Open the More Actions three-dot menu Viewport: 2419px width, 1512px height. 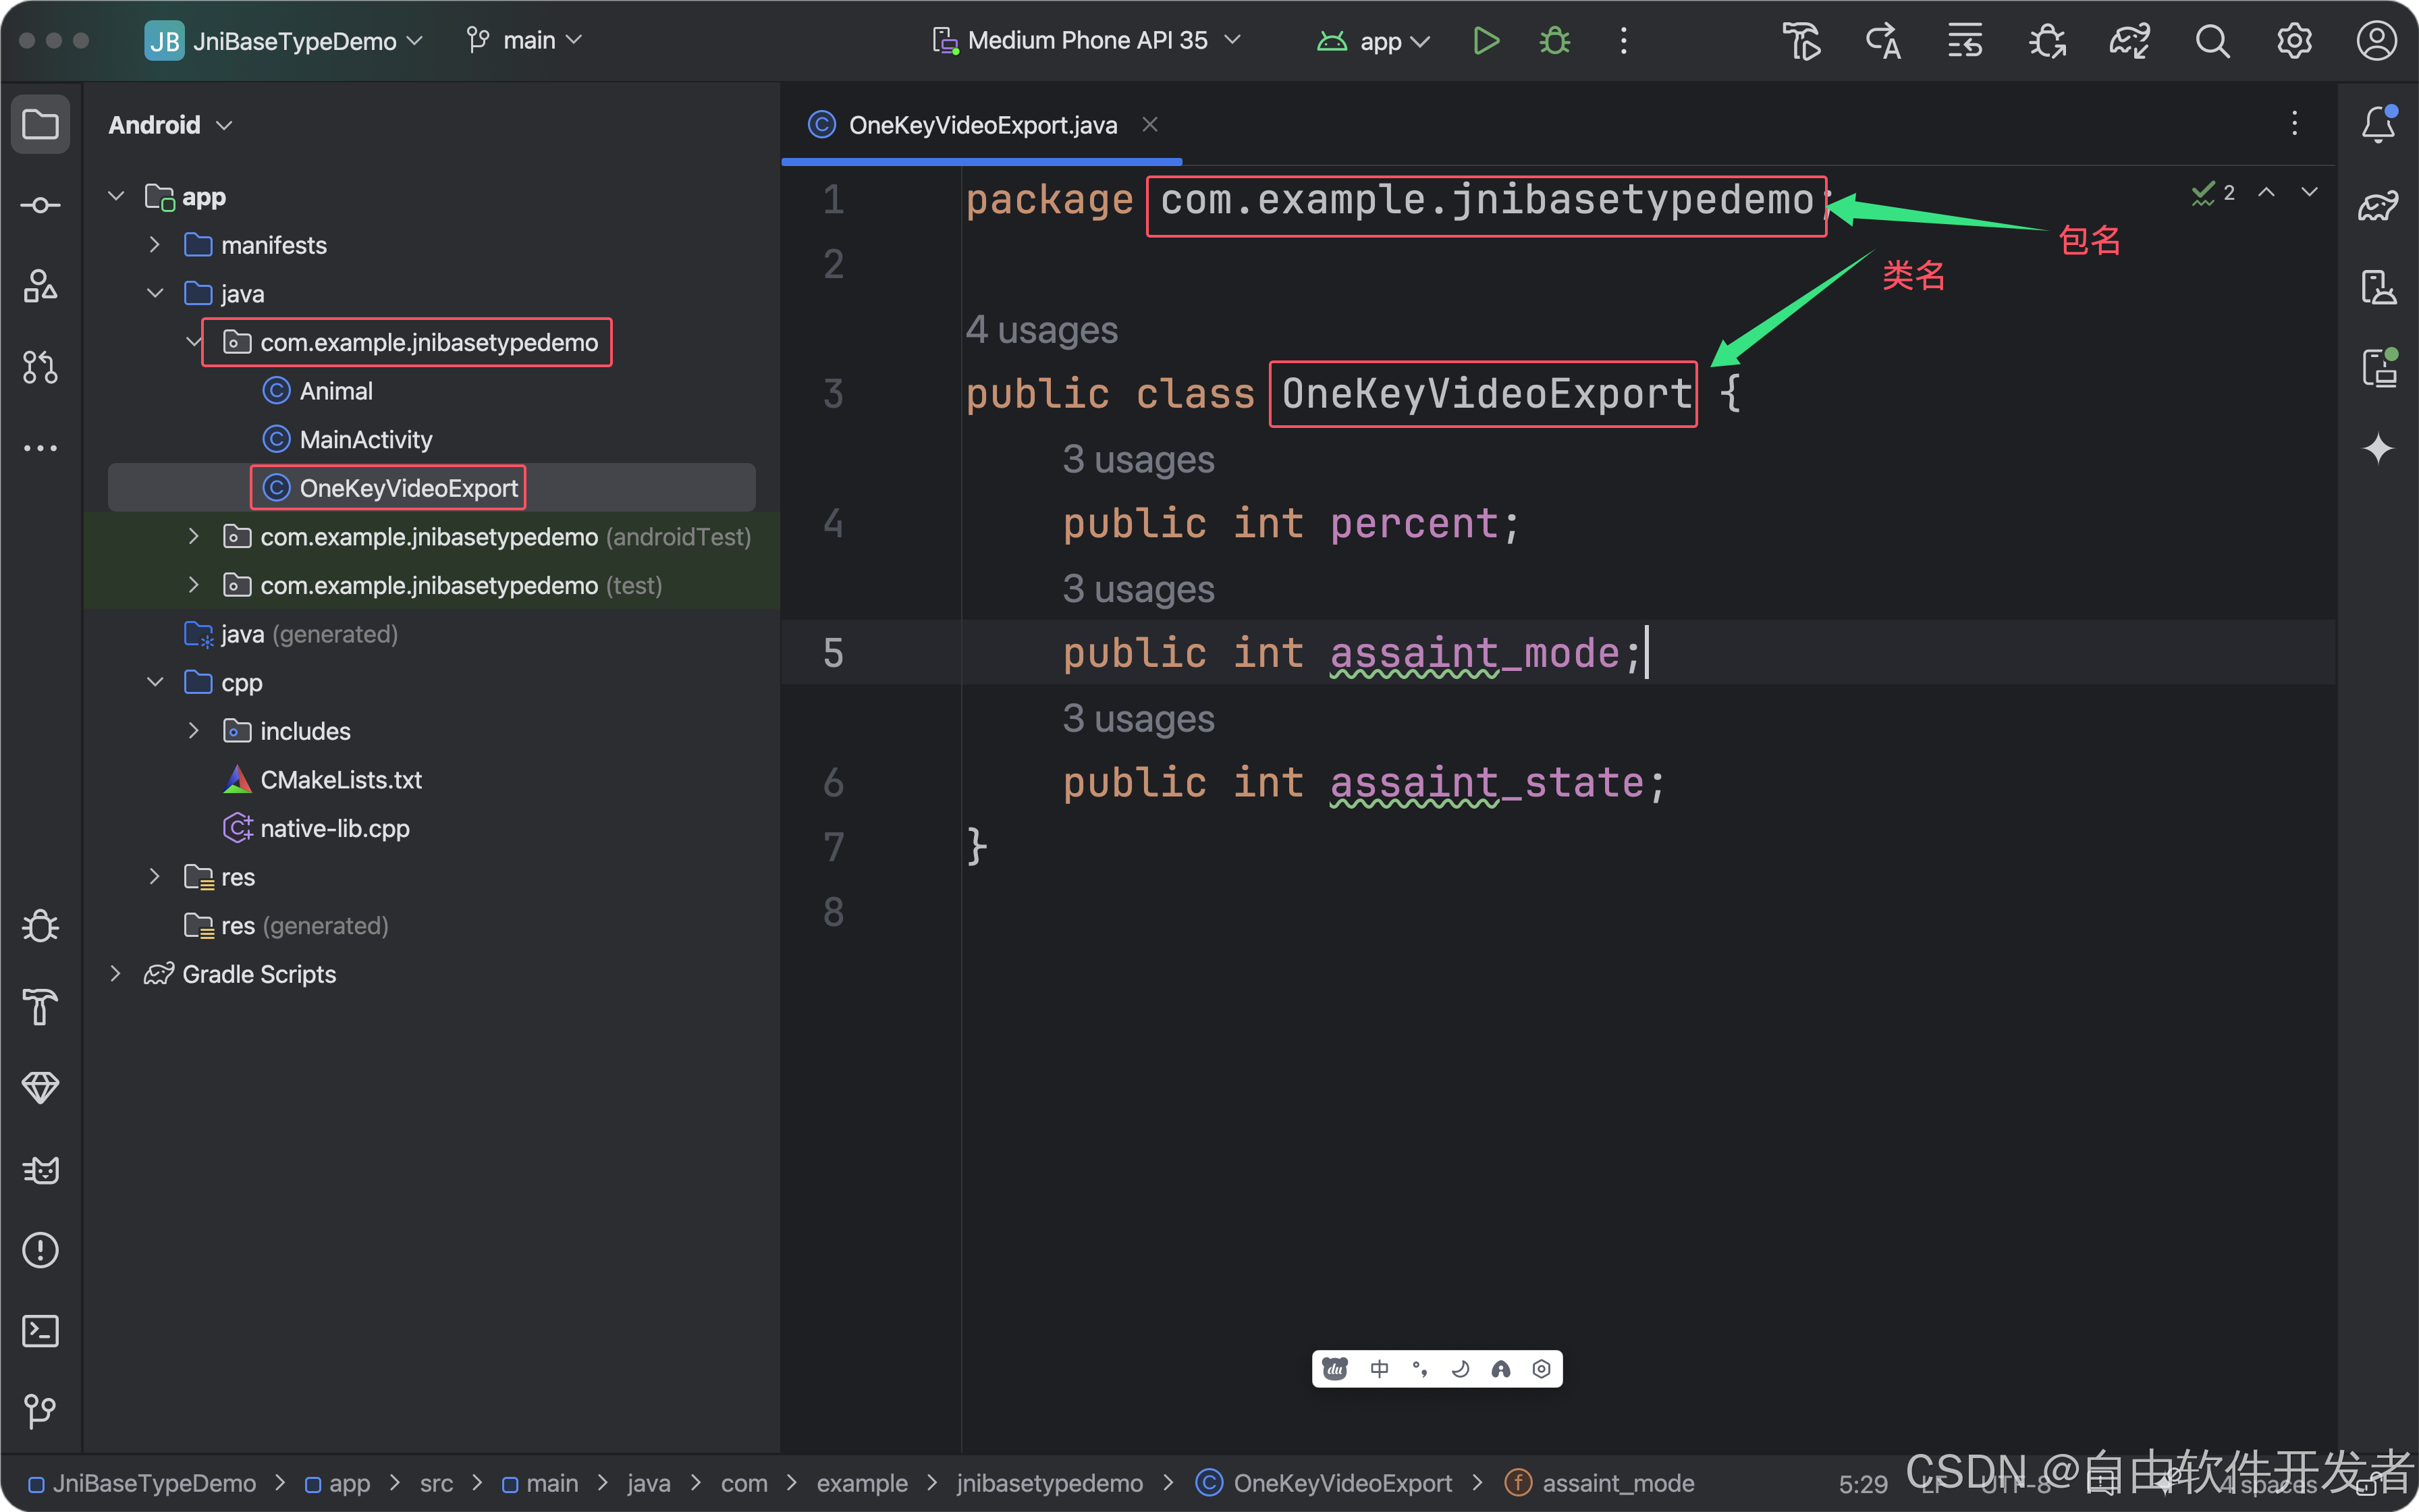1623,40
